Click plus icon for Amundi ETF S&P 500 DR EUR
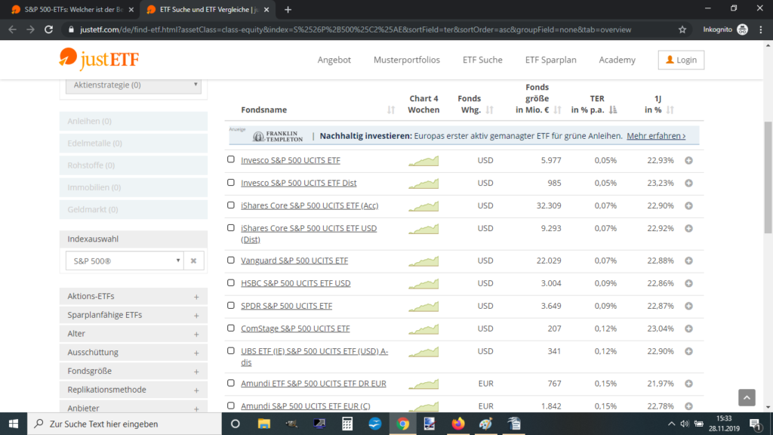 tap(688, 383)
